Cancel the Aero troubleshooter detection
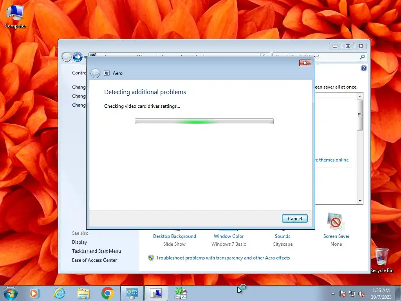The image size is (401, 301). click(x=294, y=218)
